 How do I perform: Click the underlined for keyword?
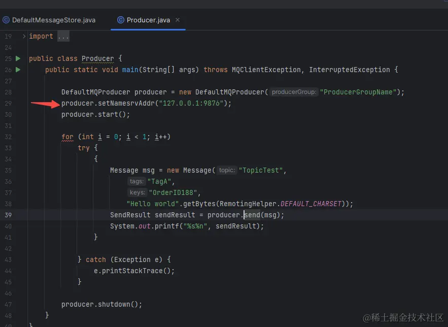pyautogui.click(x=67, y=137)
